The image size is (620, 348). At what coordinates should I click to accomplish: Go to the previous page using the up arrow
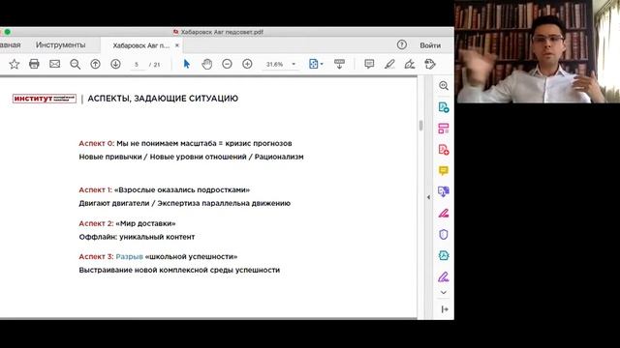click(95, 64)
